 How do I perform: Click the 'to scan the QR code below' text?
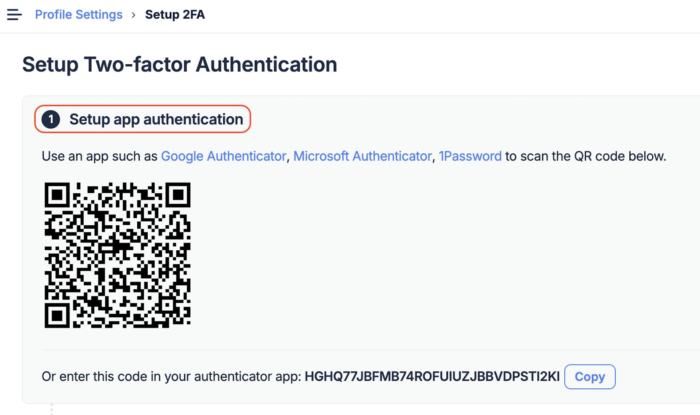tap(585, 156)
